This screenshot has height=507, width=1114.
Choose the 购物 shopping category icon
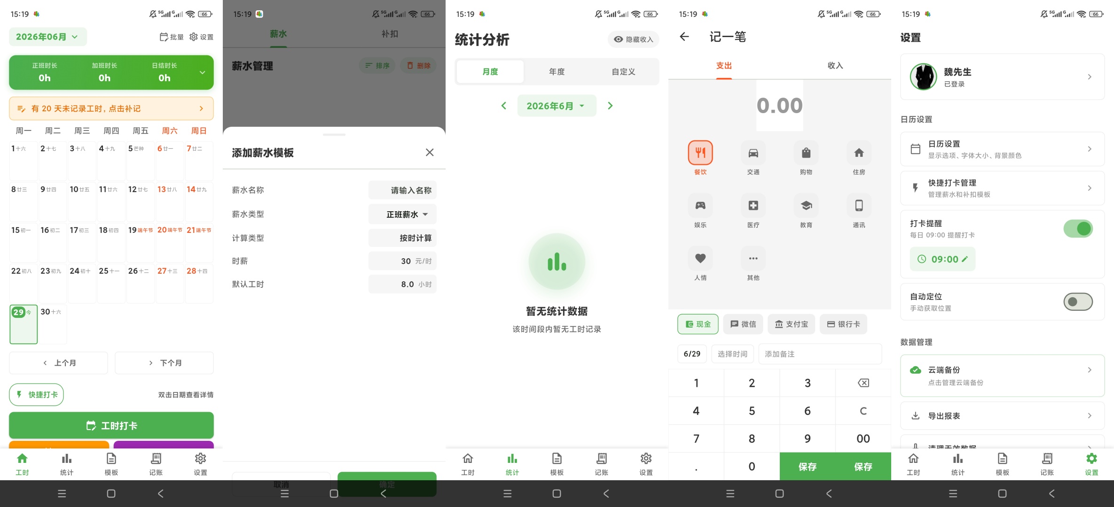tap(806, 153)
